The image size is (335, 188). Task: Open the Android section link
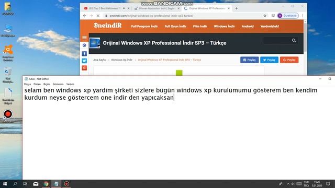pos(248,26)
